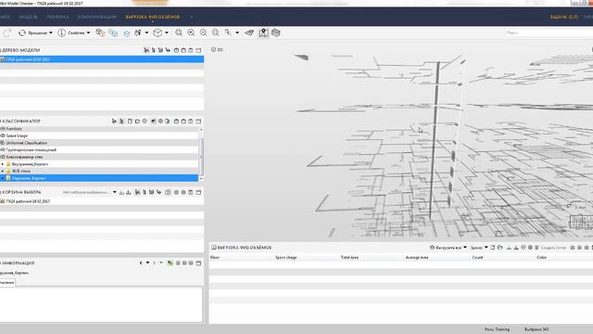Screen dimensions: 593x334
Task: Click the zoom in magnifier icon
Action: (x=191, y=33)
